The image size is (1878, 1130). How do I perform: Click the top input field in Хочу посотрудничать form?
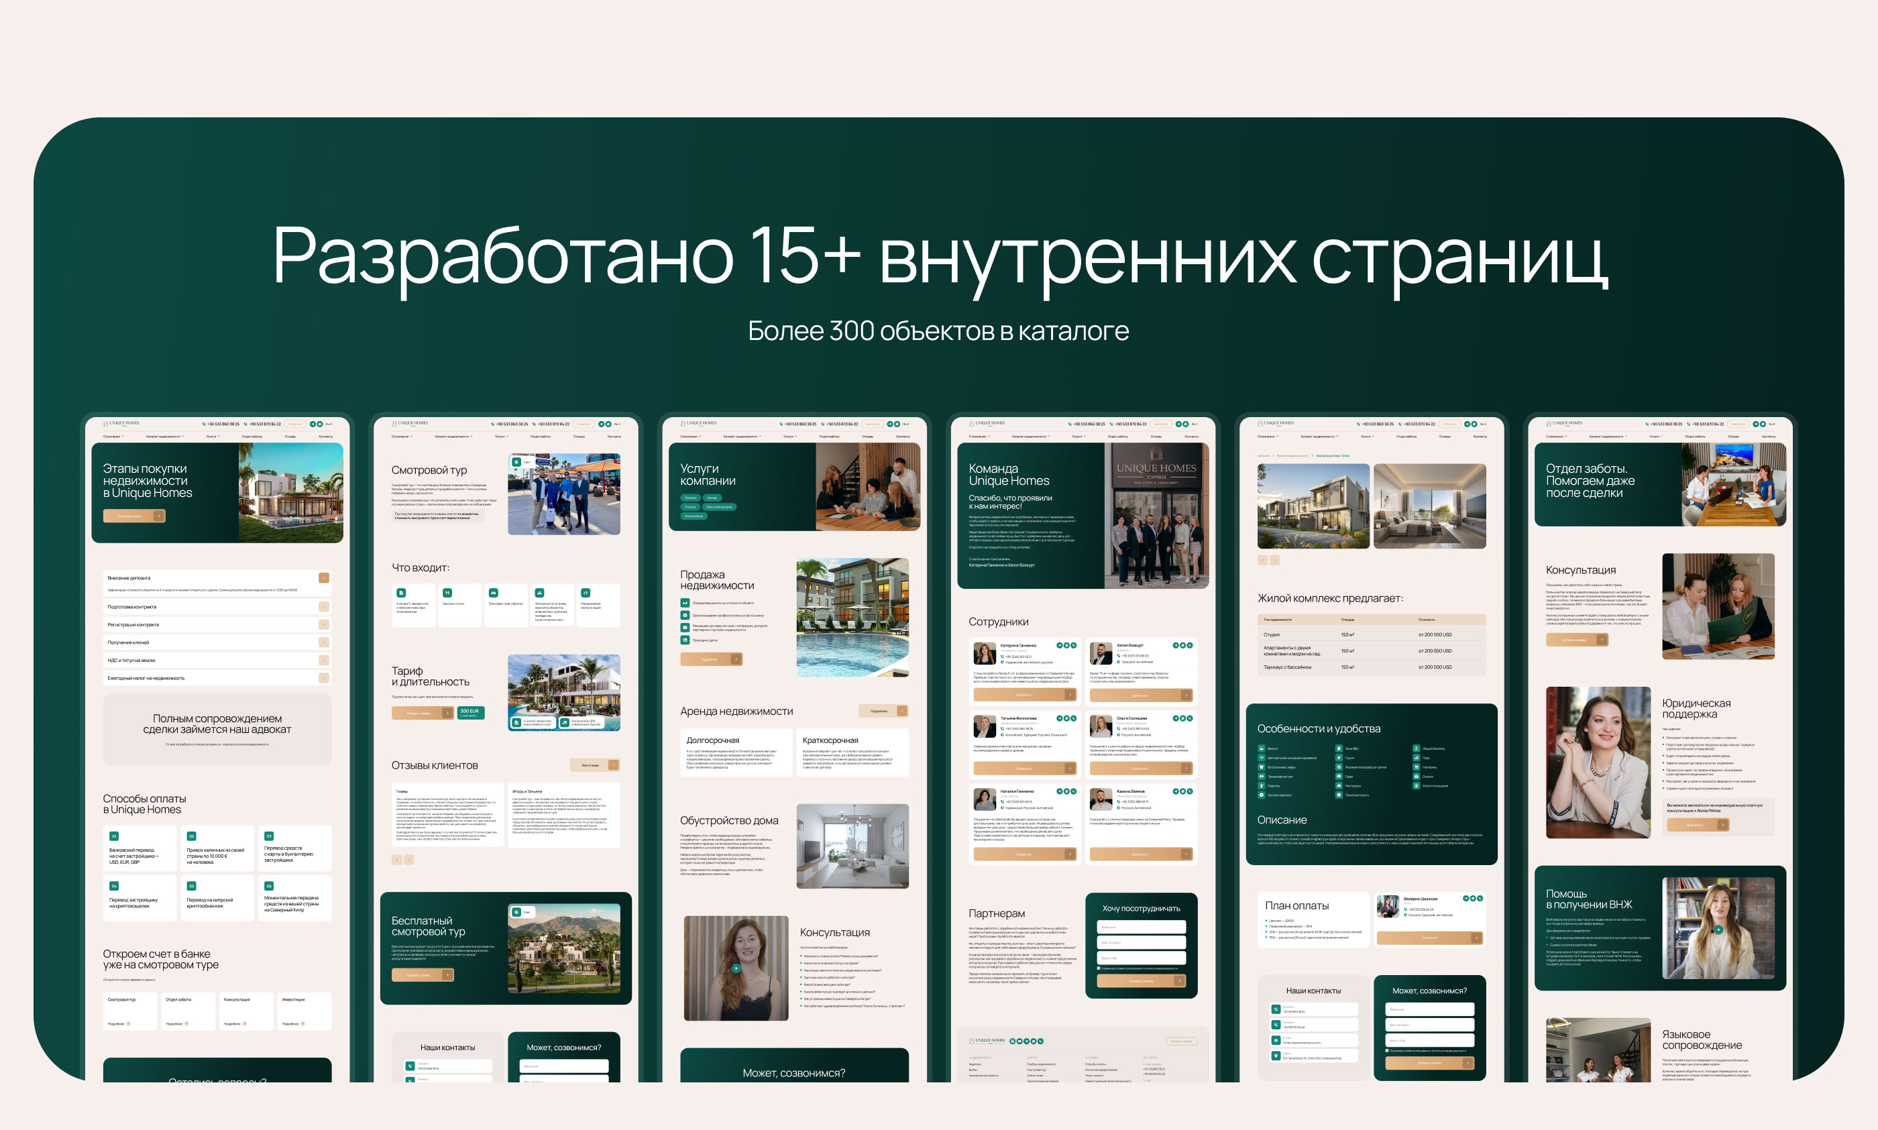1141,927
